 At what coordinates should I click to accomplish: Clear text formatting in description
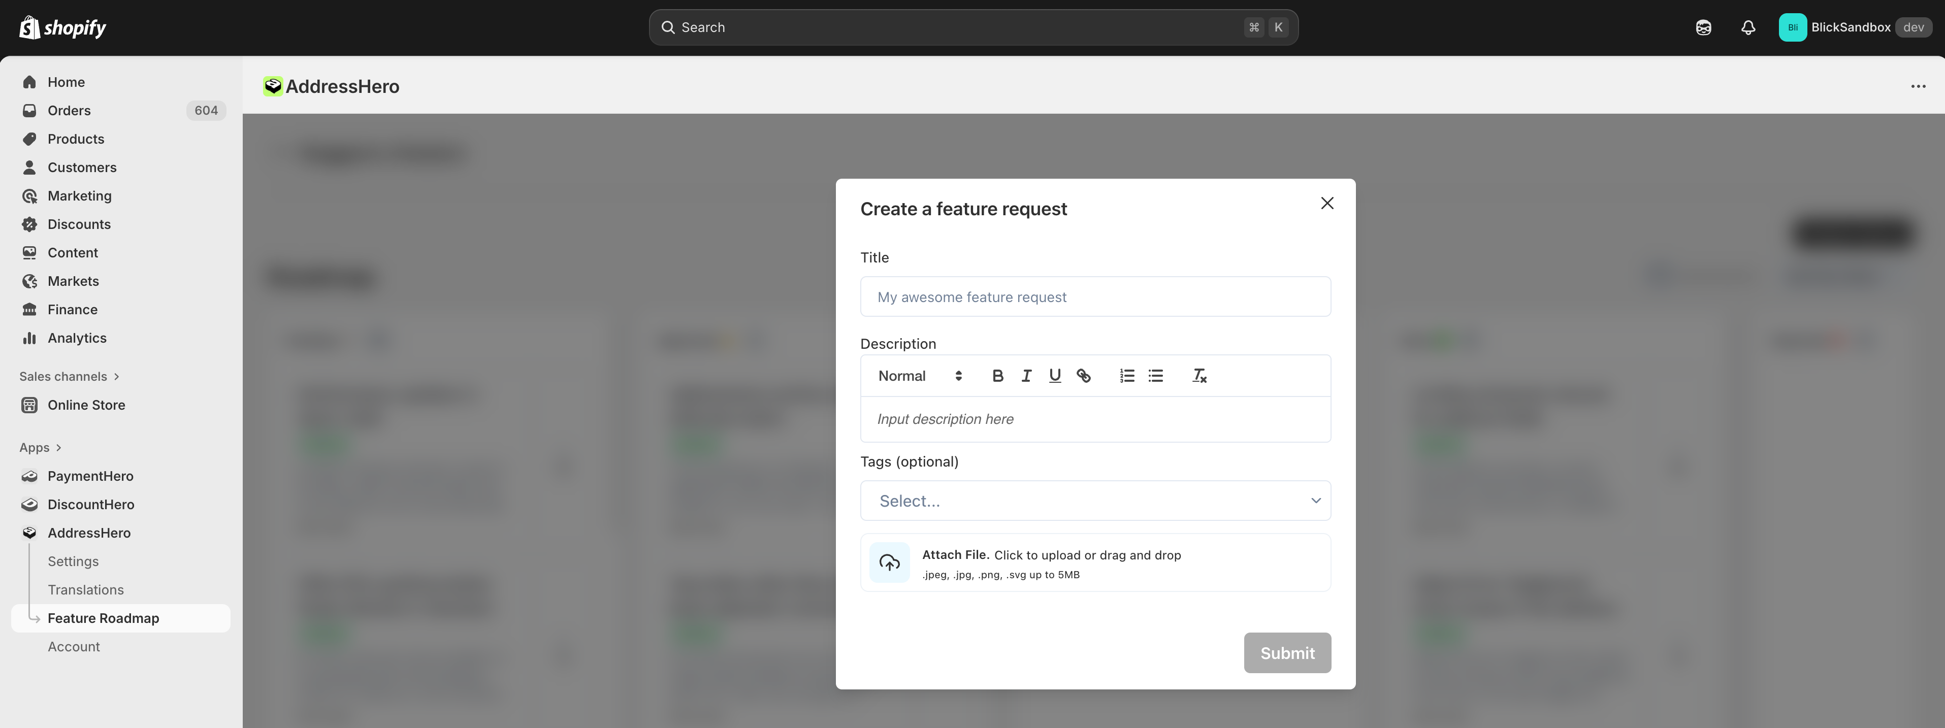[x=1199, y=375]
